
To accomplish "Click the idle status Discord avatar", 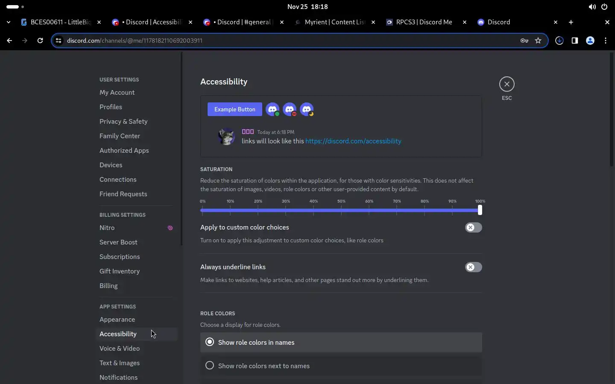I will (x=307, y=109).
